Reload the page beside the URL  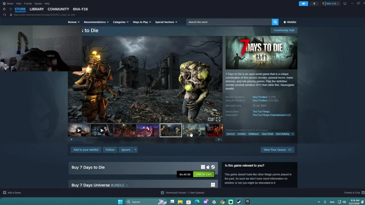coord(5,15)
